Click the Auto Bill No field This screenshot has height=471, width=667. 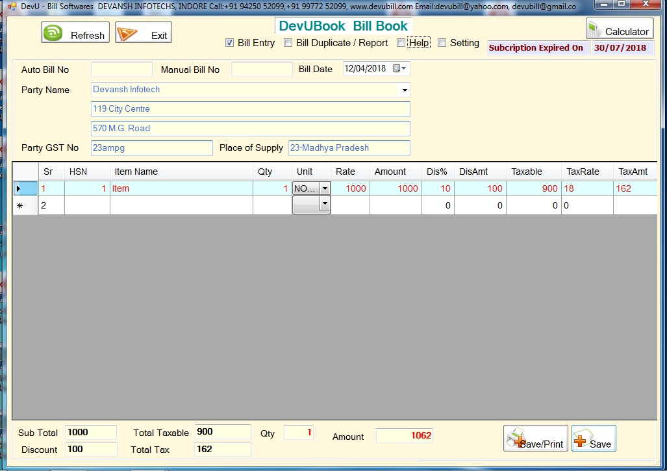click(x=121, y=70)
